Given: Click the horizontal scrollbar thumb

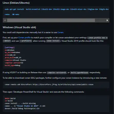Looking at the screenshot, I should tap(51, 20).
